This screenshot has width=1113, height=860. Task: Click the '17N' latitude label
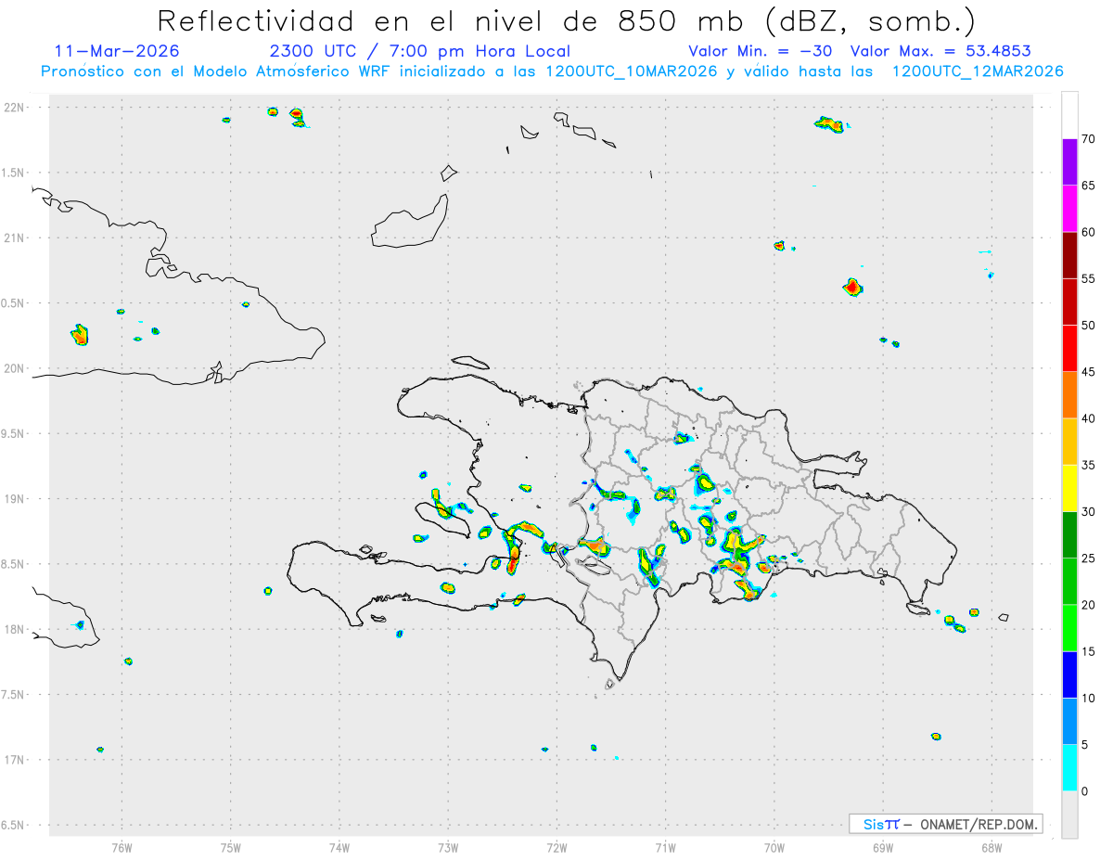pos(15,760)
